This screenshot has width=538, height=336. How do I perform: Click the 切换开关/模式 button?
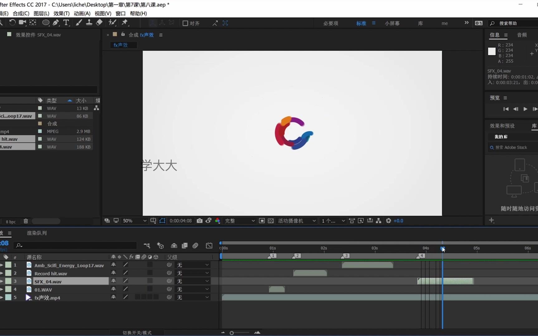[137, 333]
